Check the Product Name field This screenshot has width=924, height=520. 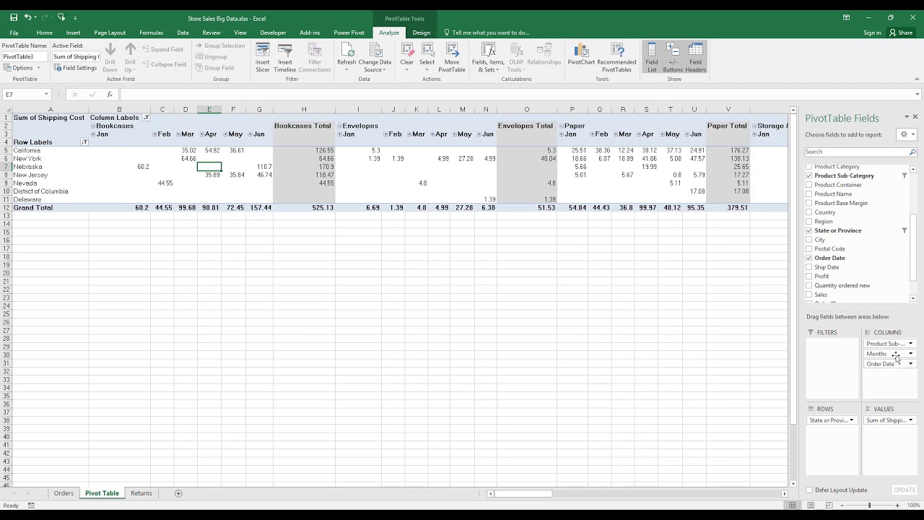click(809, 194)
